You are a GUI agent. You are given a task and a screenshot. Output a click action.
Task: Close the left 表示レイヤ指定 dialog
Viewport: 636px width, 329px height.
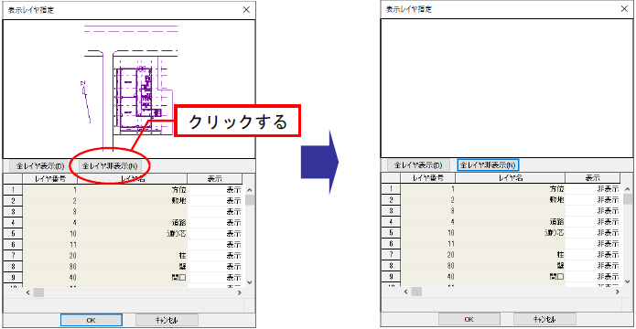tap(246, 10)
